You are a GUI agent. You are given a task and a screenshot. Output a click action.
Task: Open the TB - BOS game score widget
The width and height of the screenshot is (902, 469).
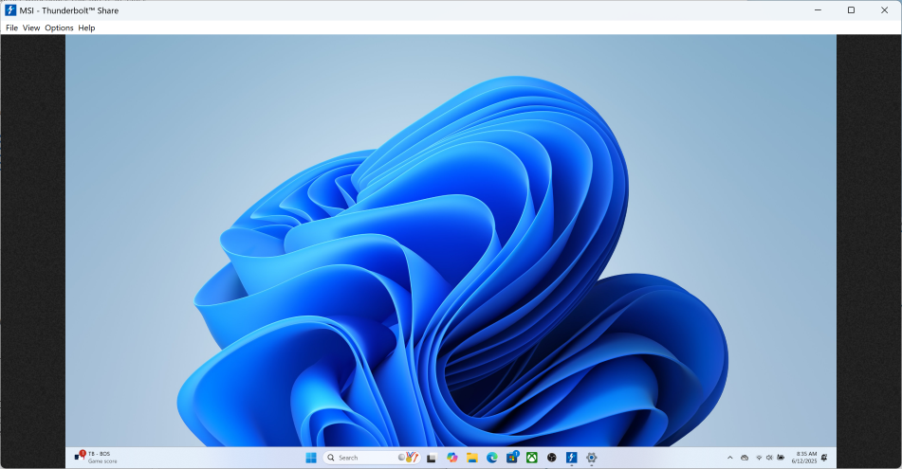point(96,457)
